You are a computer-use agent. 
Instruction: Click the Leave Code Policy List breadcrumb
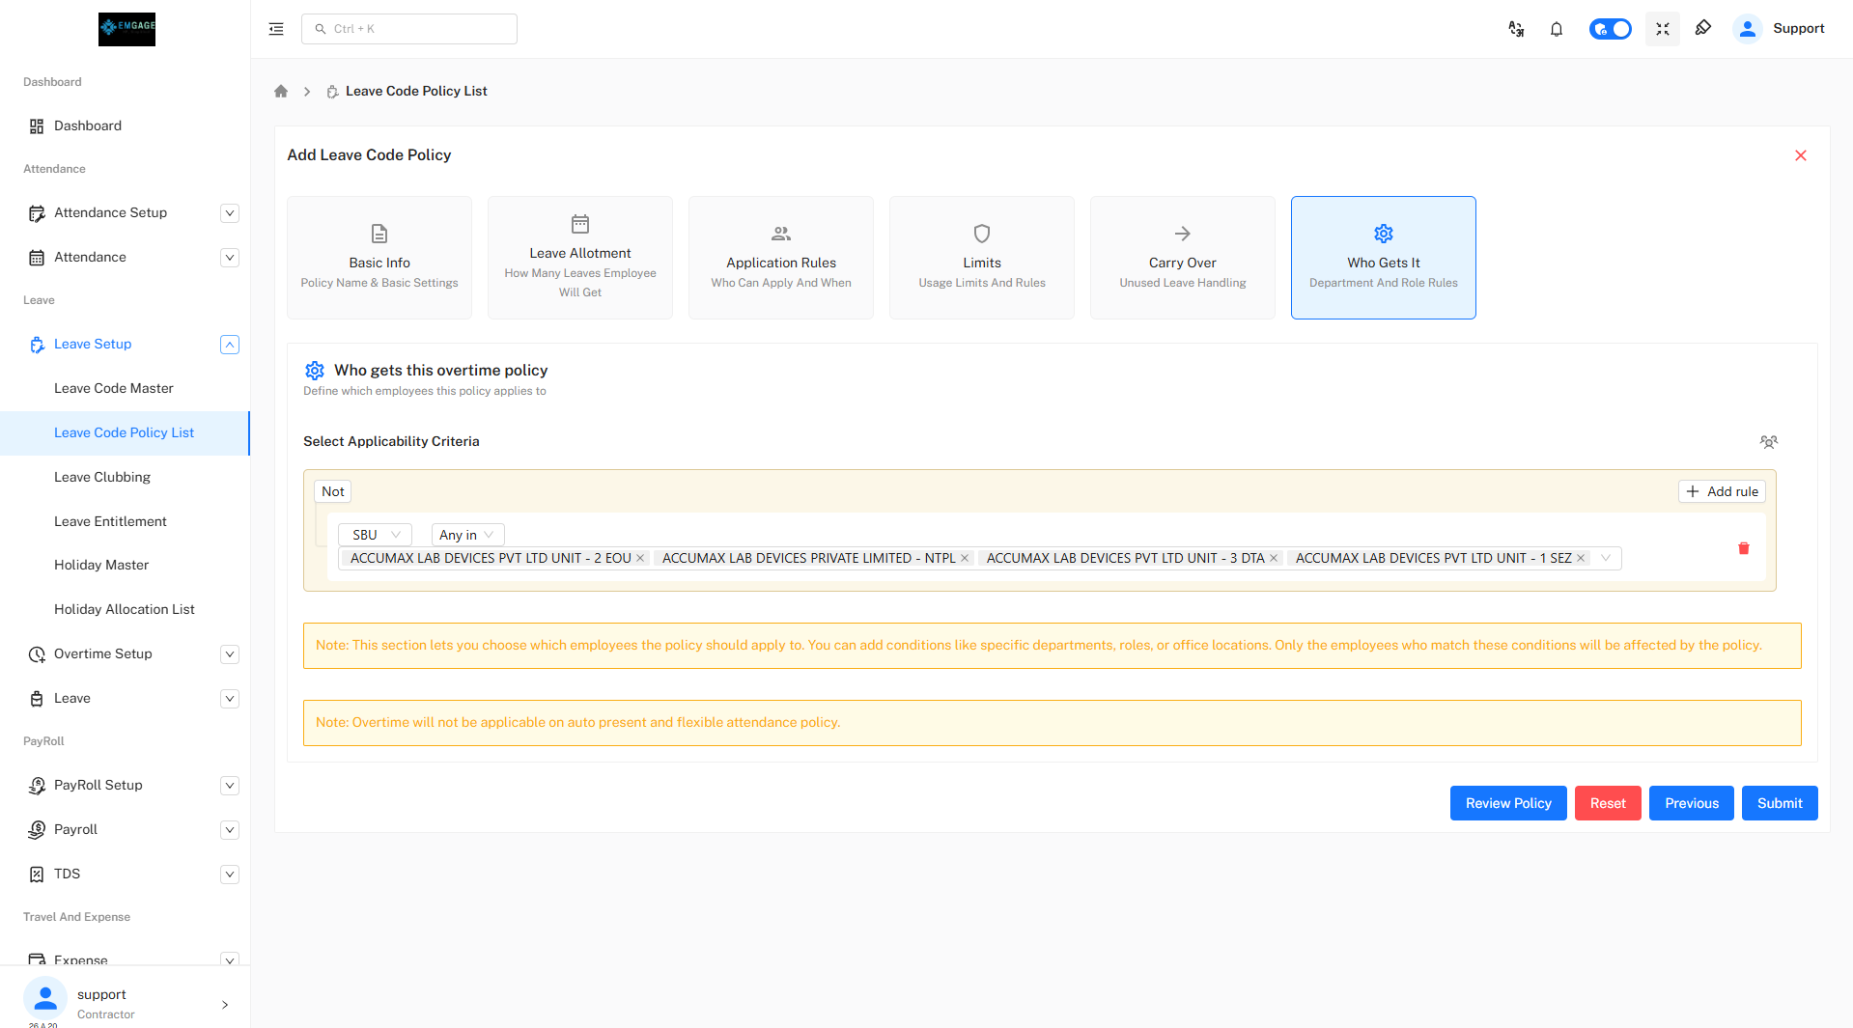[416, 91]
